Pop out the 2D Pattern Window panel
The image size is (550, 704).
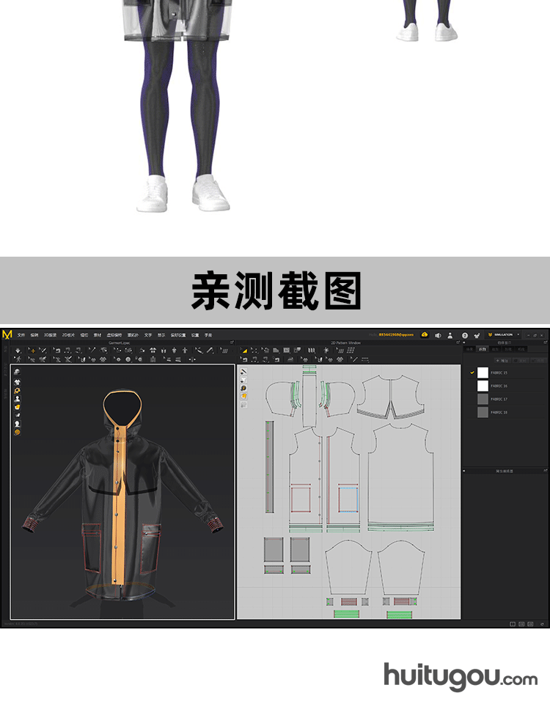click(459, 342)
